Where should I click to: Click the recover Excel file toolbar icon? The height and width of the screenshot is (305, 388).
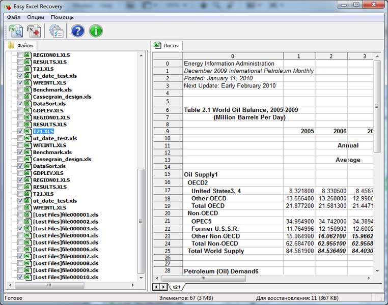34,31
